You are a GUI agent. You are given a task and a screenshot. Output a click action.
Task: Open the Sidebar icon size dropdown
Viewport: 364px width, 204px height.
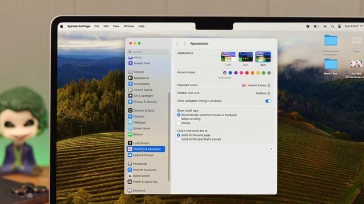(x=263, y=93)
